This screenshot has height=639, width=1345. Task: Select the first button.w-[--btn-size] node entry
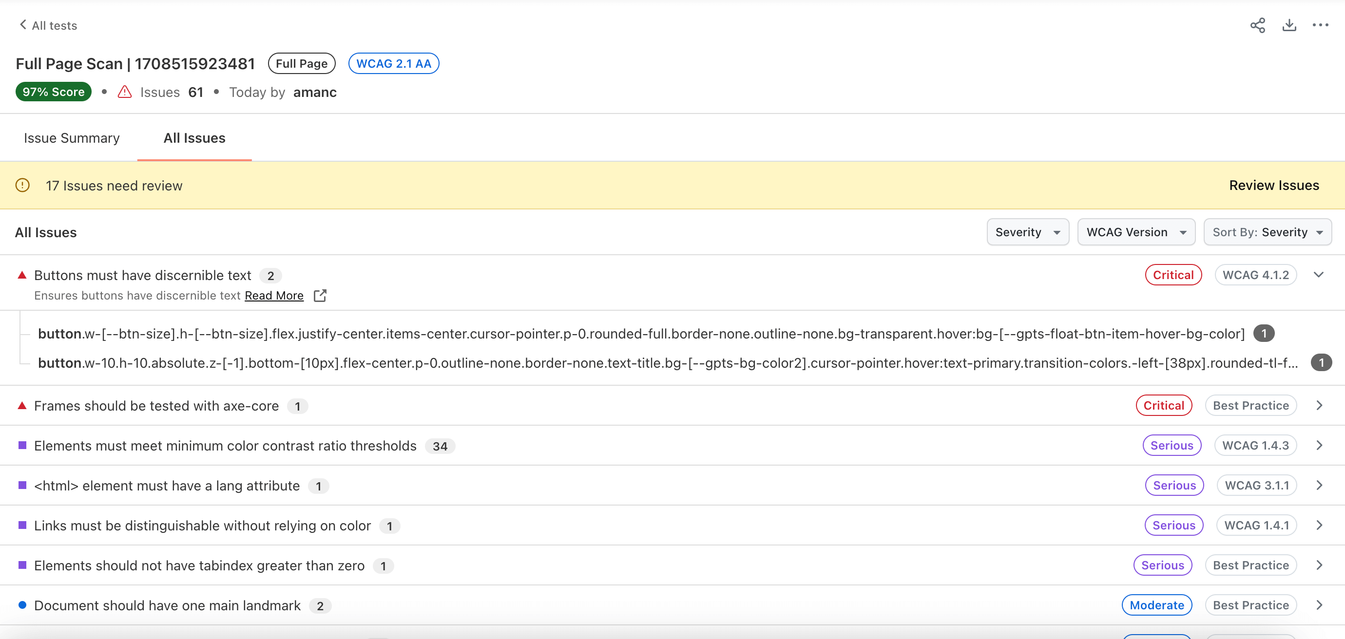coord(641,334)
